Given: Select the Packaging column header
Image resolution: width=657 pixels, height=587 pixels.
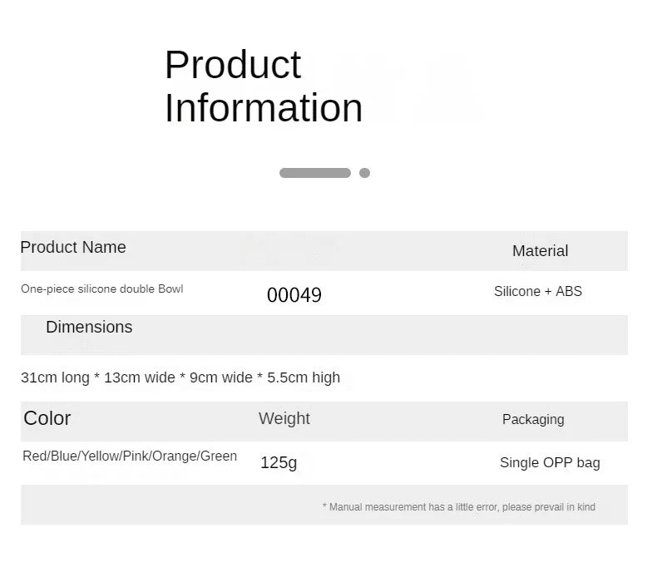Looking at the screenshot, I should pos(533,420).
